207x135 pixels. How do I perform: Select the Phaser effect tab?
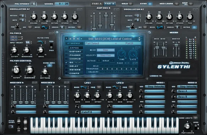[76, 55]
